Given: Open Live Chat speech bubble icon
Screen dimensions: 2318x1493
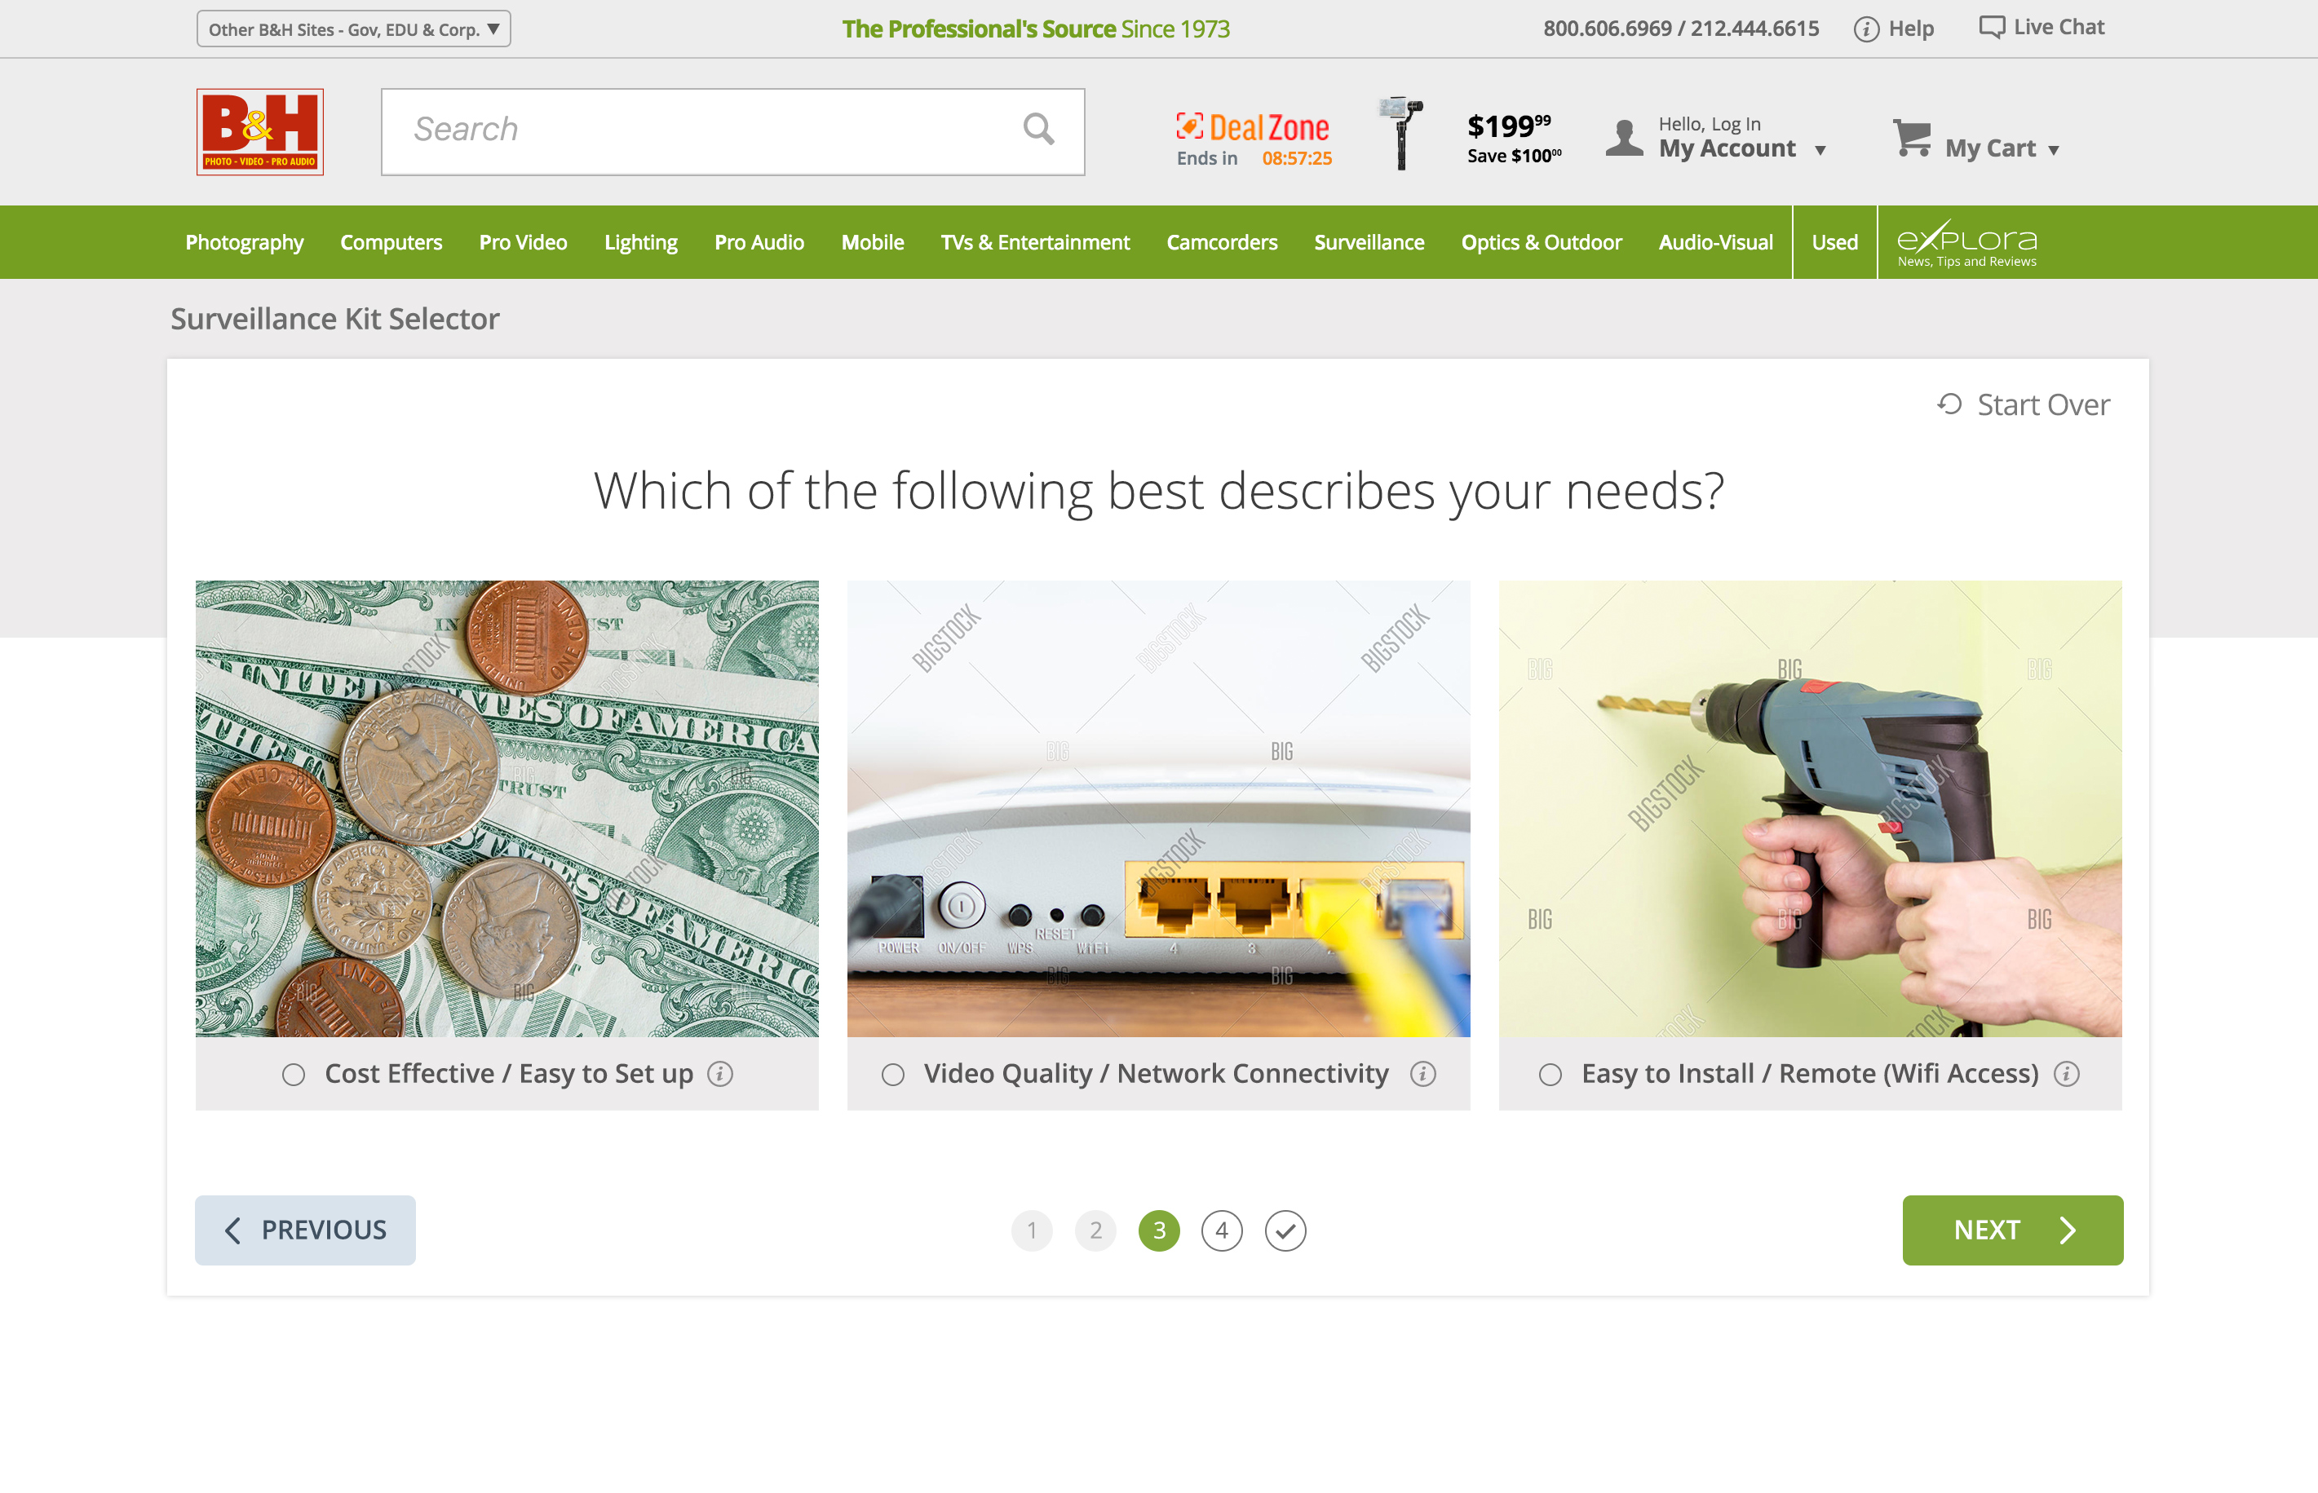Looking at the screenshot, I should 1991,27.
